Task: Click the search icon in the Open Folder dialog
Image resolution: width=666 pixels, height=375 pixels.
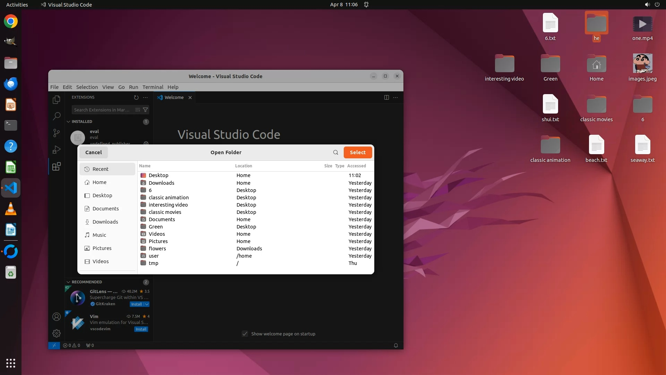Action: point(335,152)
